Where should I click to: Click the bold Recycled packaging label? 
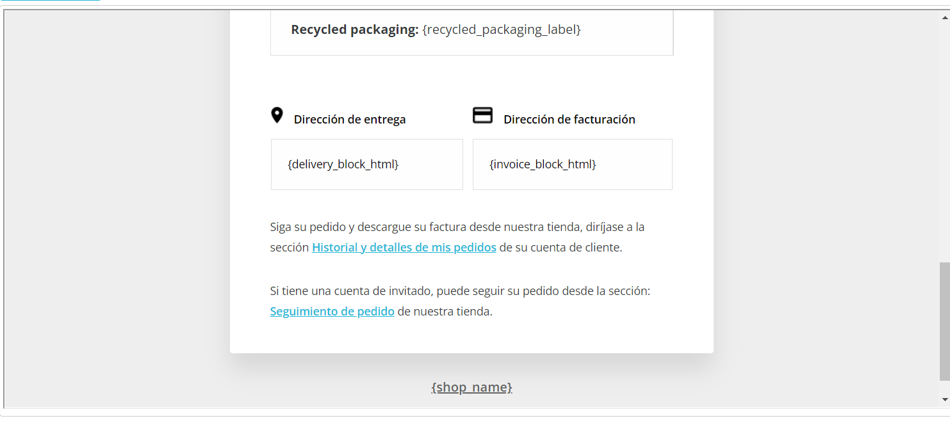tap(355, 29)
